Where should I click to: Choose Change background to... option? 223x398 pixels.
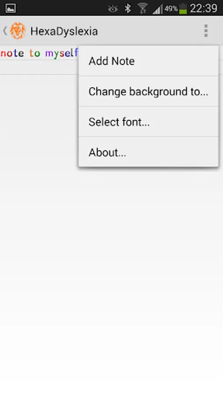pyautogui.click(x=149, y=92)
